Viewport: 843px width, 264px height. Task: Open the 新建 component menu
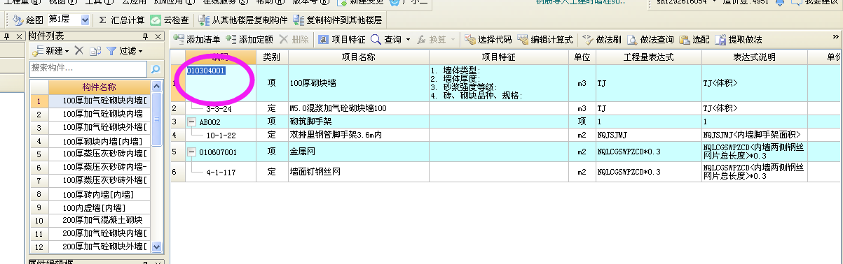(50, 51)
